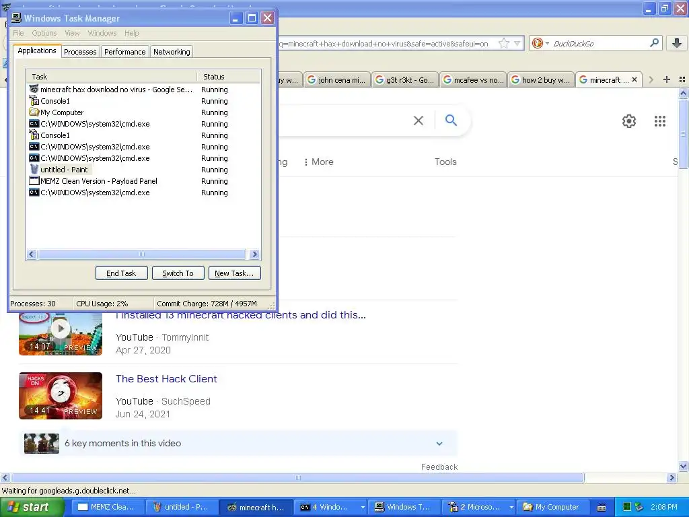This screenshot has height=517, width=689.
Task: Sort tasks by the Task column header
Action: coord(111,77)
